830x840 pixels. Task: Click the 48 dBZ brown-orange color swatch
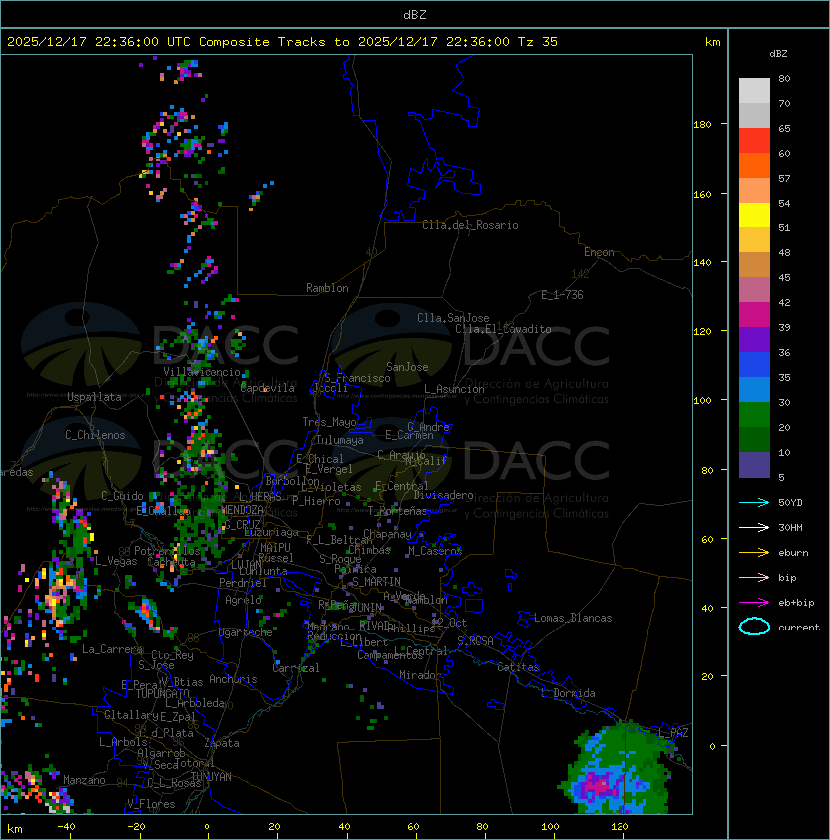[x=754, y=265]
